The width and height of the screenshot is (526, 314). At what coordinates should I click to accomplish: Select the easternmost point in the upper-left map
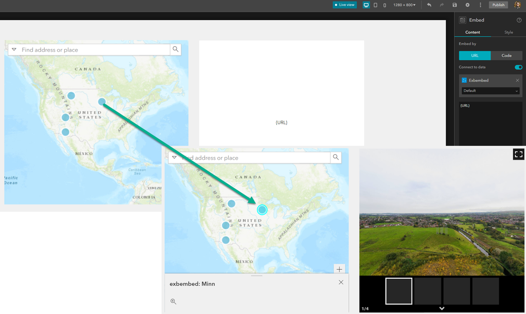click(102, 102)
